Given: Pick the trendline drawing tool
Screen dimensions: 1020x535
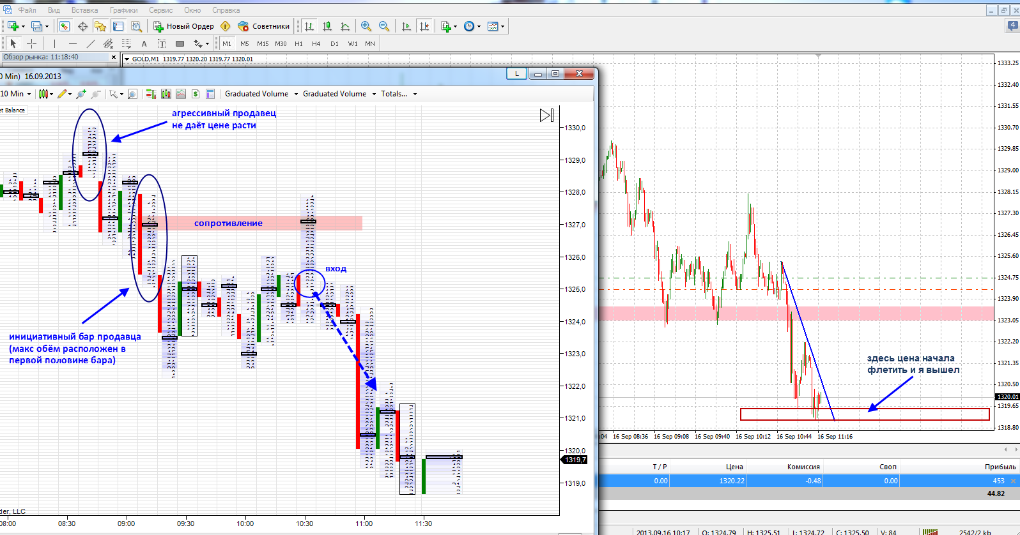Looking at the screenshot, I should (x=91, y=43).
